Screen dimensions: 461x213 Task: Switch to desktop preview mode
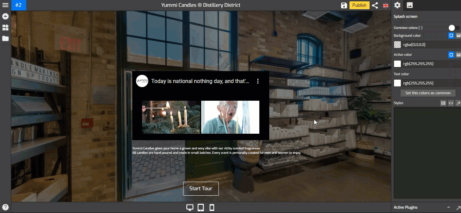[x=190, y=208]
